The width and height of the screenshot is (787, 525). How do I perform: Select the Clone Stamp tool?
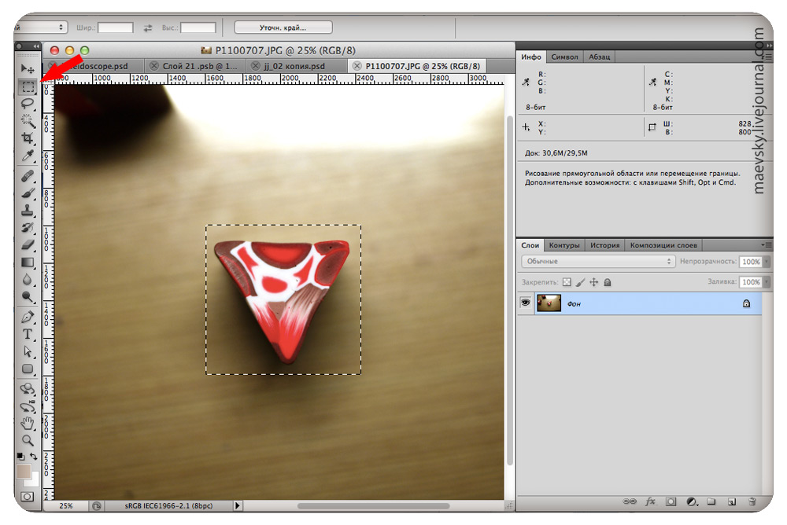tap(28, 210)
